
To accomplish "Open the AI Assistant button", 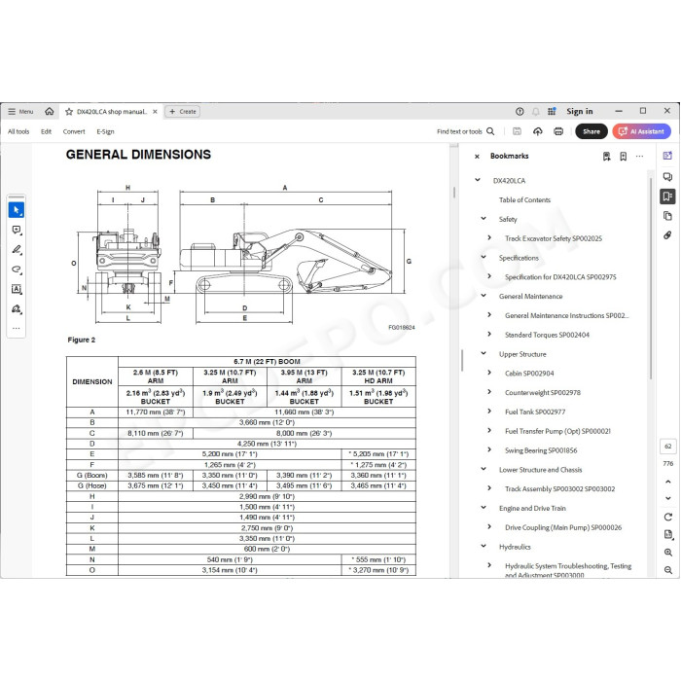I will tap(641, 131).
